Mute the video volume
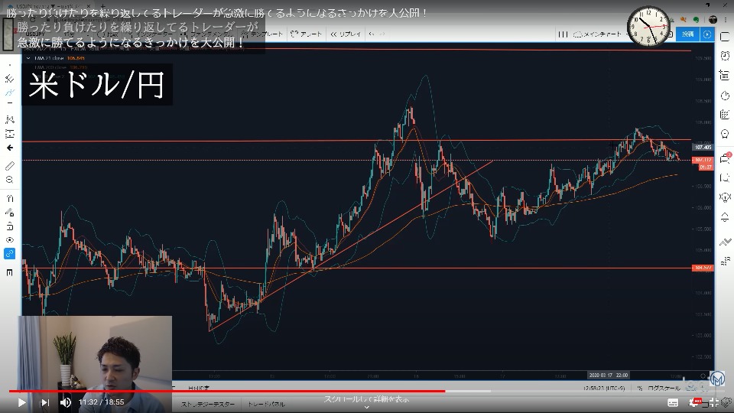The image size is (734, 413). [66, 402]
